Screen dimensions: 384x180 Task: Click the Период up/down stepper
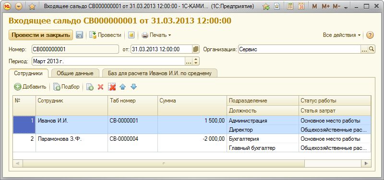[195, 61]
